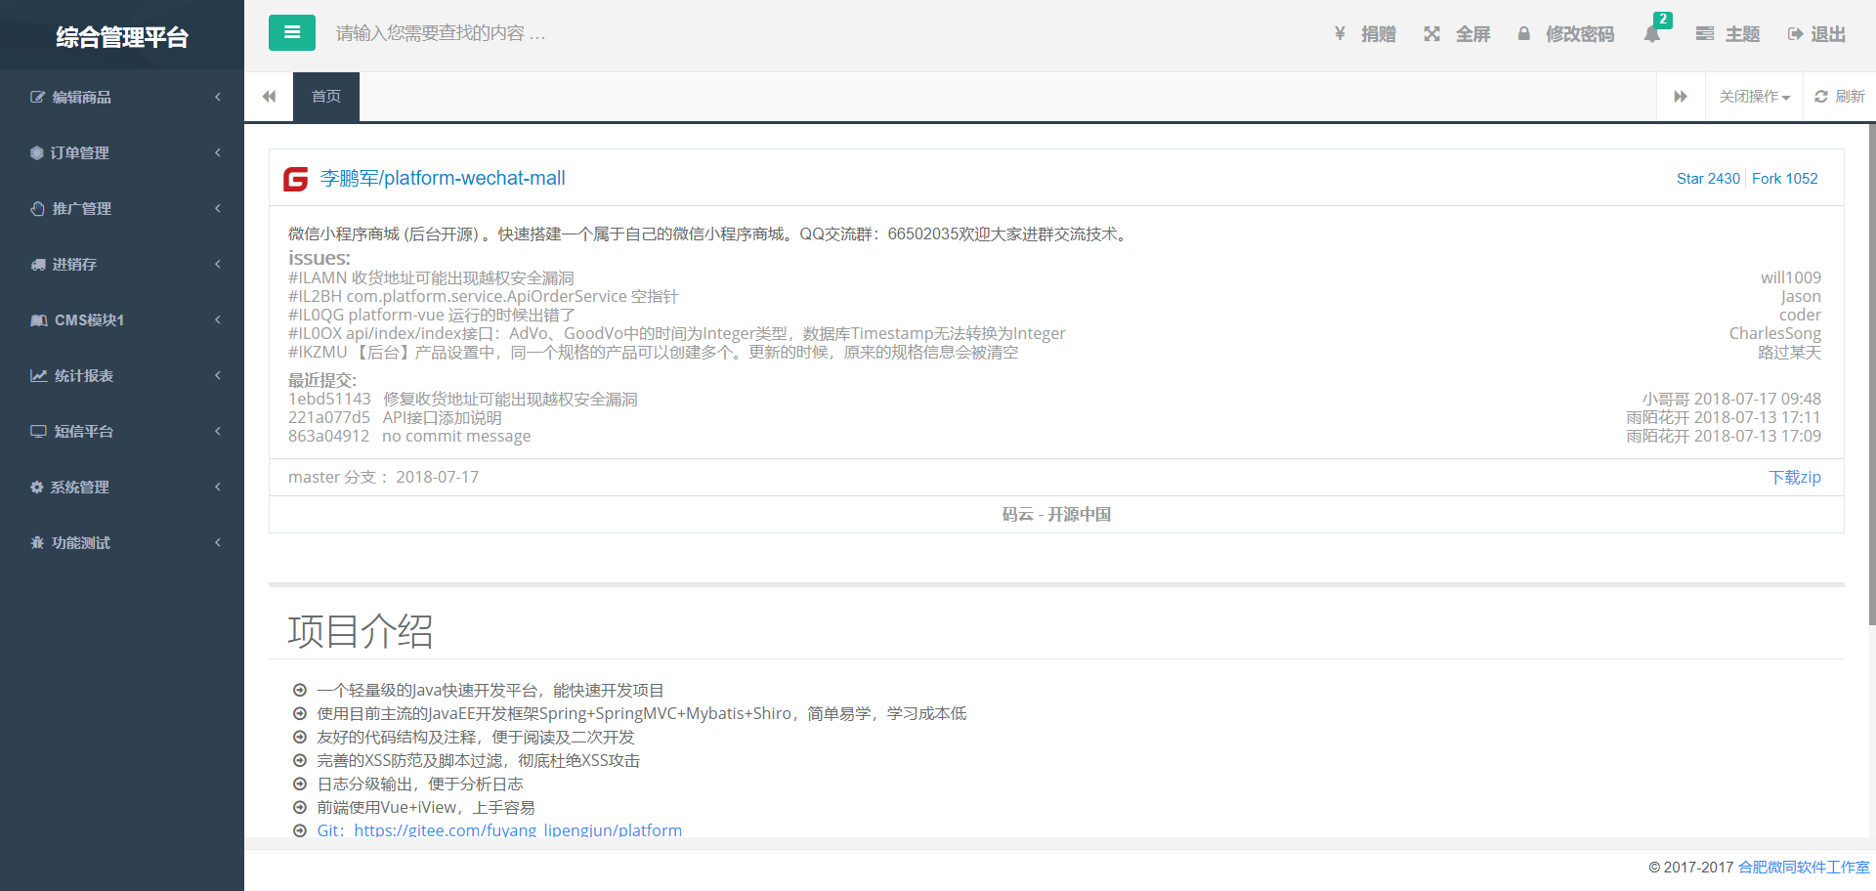Click the 刷新 refresh button
The image size is (1876, 891).
tap(1840, 97)
